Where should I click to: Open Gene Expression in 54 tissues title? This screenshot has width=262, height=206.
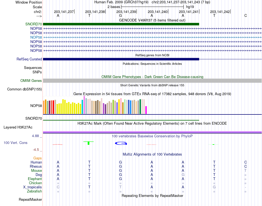pos(152,94)
